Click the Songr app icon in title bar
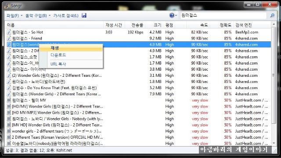 click(x=7, y=6)
